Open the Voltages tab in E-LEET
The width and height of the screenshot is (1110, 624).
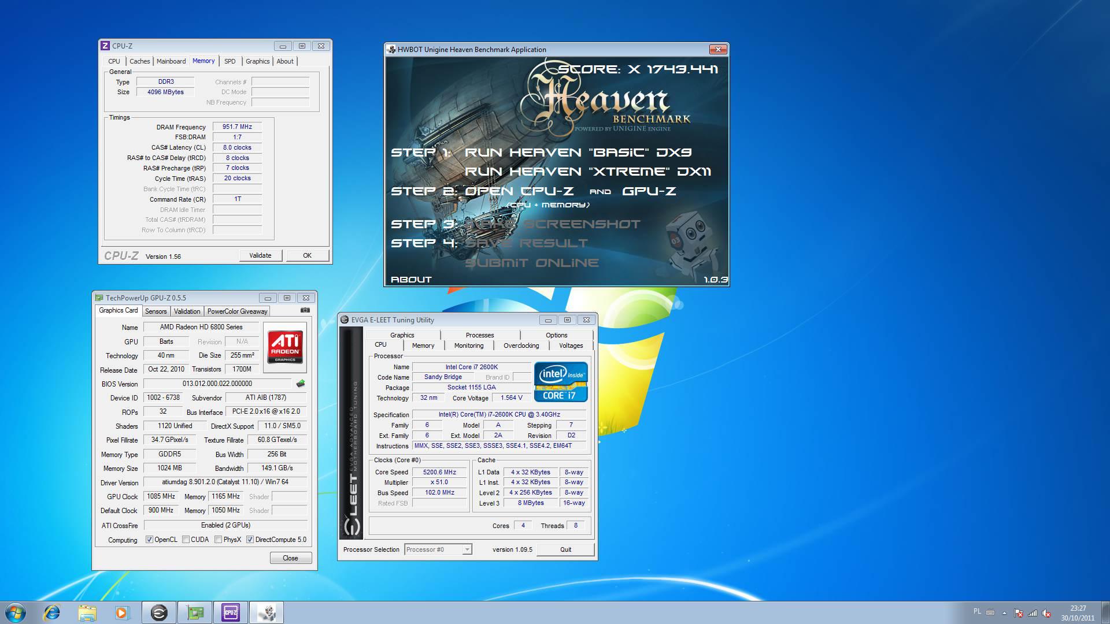571,346
